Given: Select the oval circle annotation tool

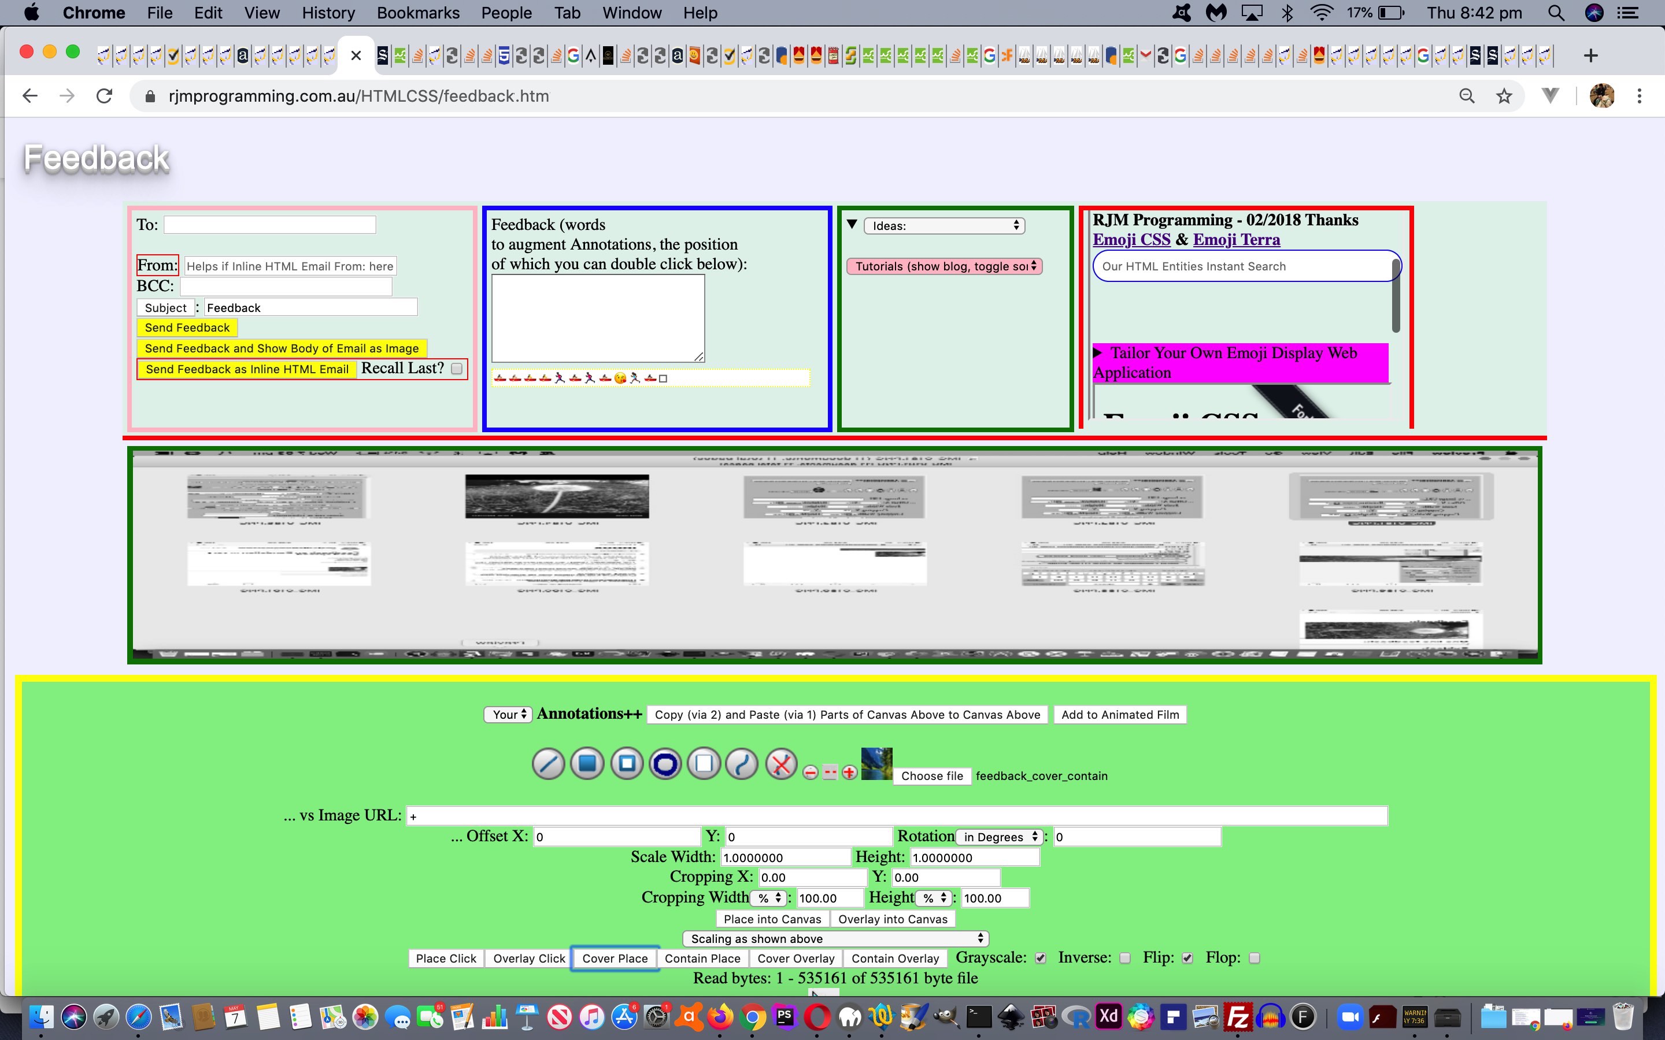Looking at the screenshot, I should pos(665,763).
